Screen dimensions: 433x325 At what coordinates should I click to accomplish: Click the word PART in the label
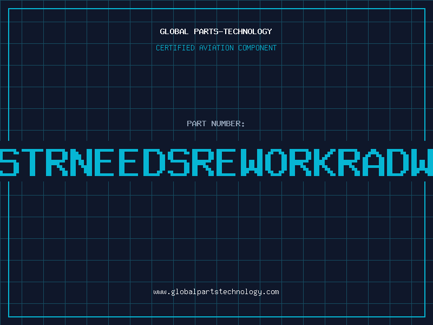(196, 123)
